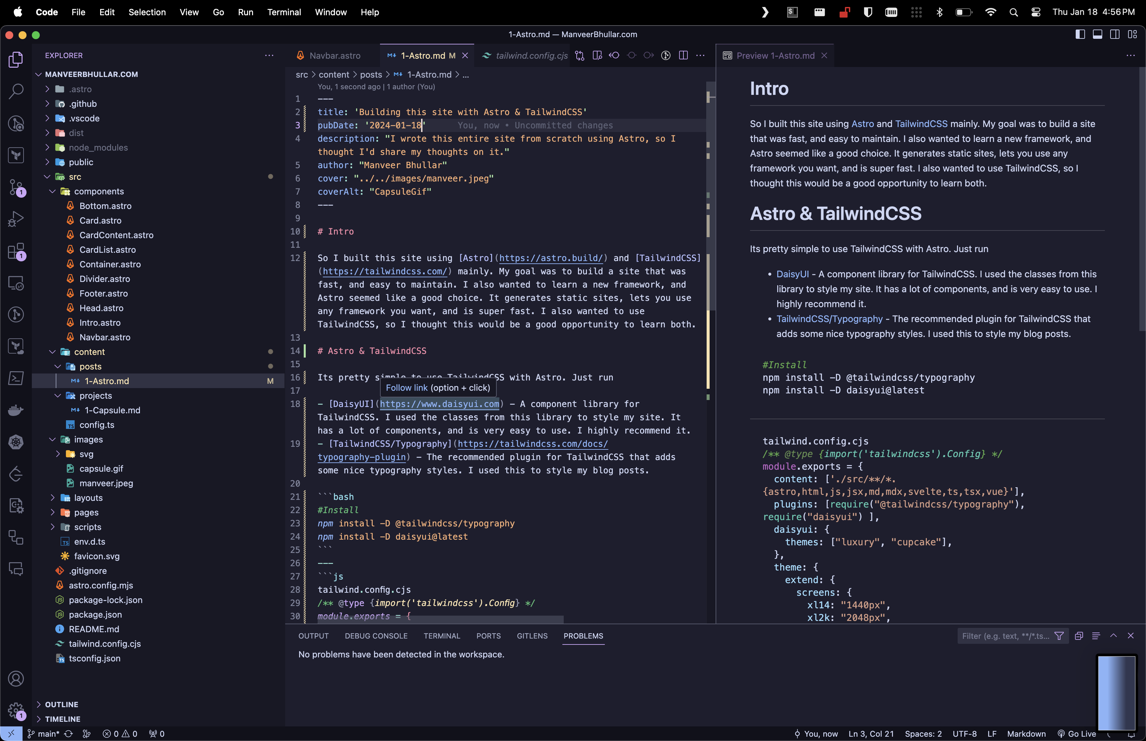
Task: Expand the public folder
Action: tap(81, 162)
